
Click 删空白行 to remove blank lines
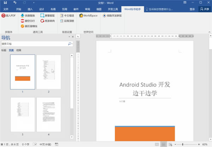28,21
